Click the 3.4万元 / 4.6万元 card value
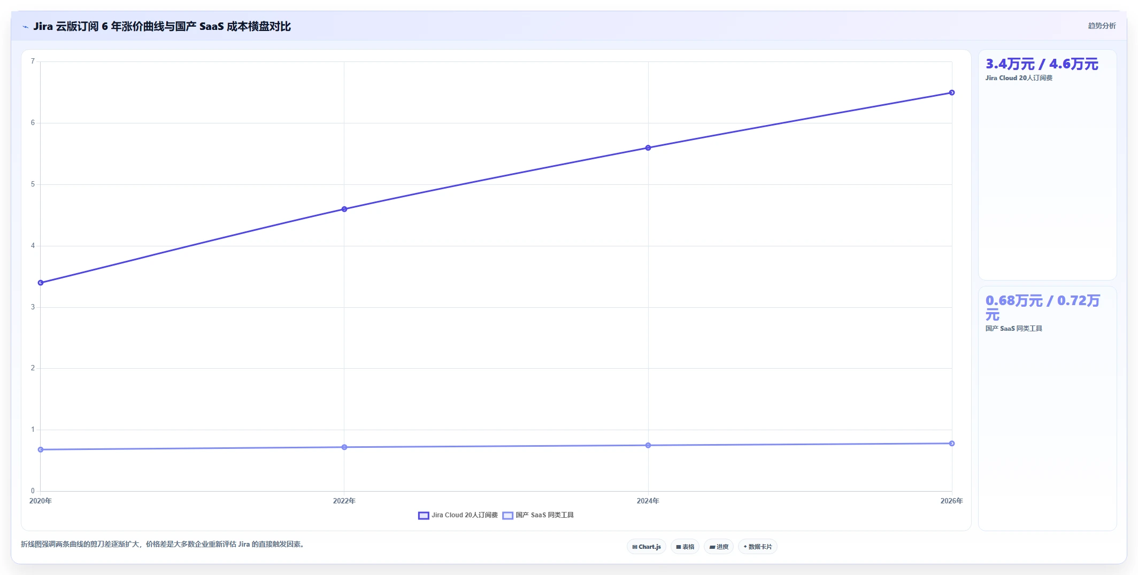Image resolution: width=1138 pixels, height=575 pixels. [1042, 64]
